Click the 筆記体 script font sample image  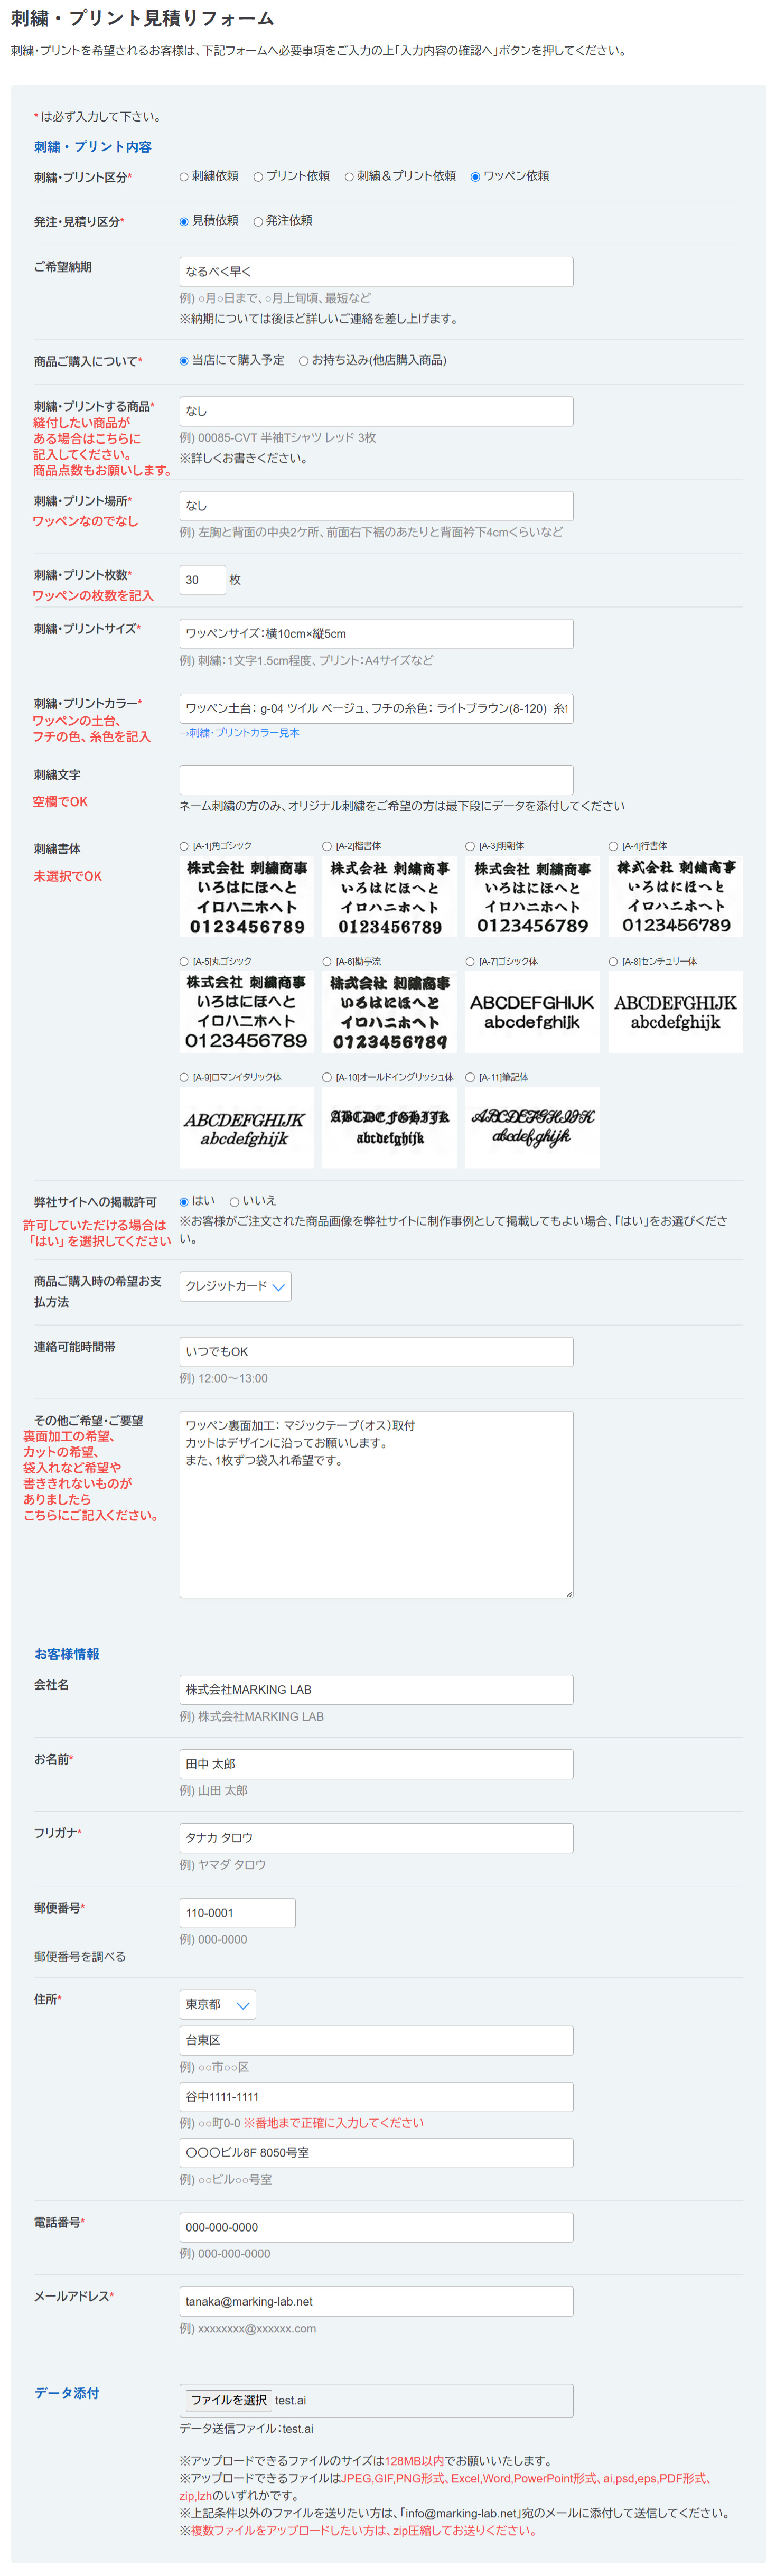click(532, 1128)
